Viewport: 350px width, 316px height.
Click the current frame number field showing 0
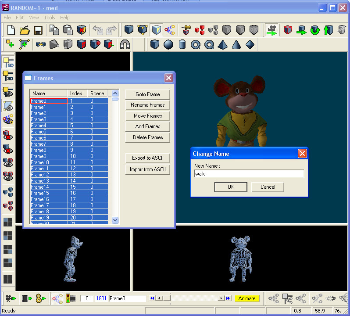(87, 298)
